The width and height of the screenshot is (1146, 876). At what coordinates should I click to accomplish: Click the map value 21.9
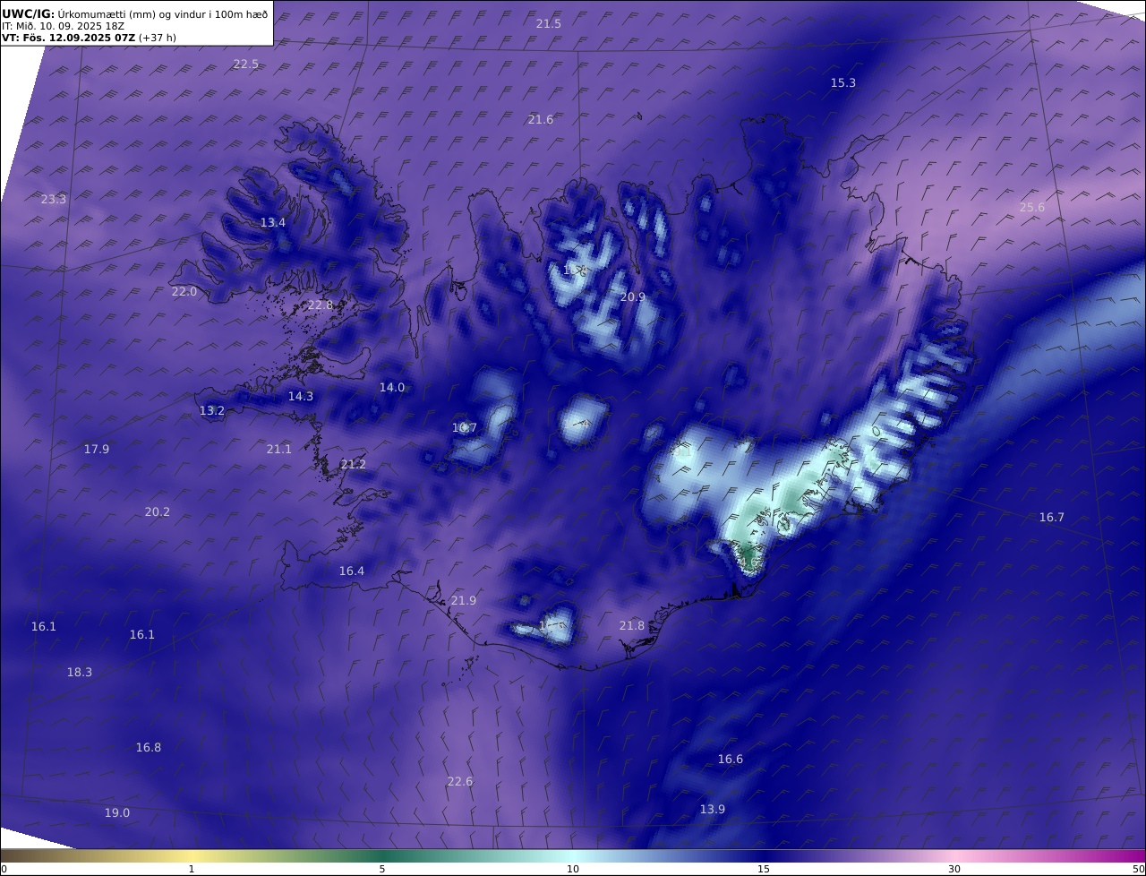[464, 600]
